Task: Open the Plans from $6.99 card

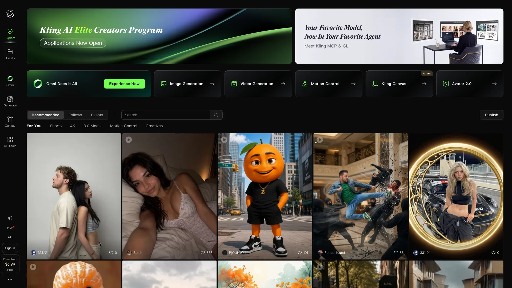Action: (x=10, y=265)
